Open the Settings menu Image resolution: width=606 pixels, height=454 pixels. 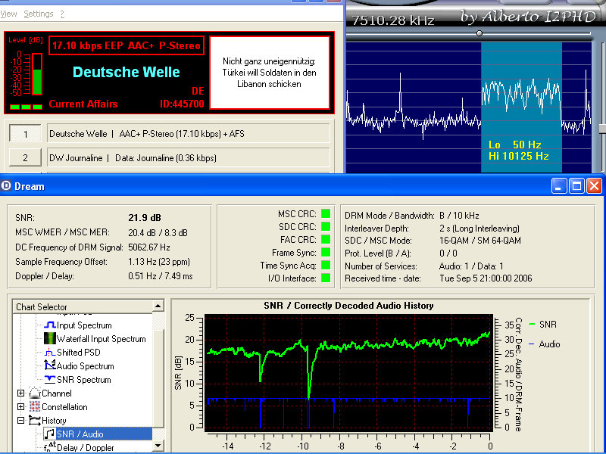pyautogui.click(x=39, y=14)
